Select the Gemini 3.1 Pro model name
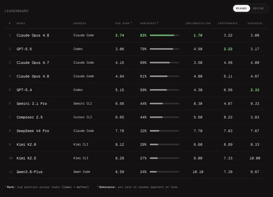 32,104
